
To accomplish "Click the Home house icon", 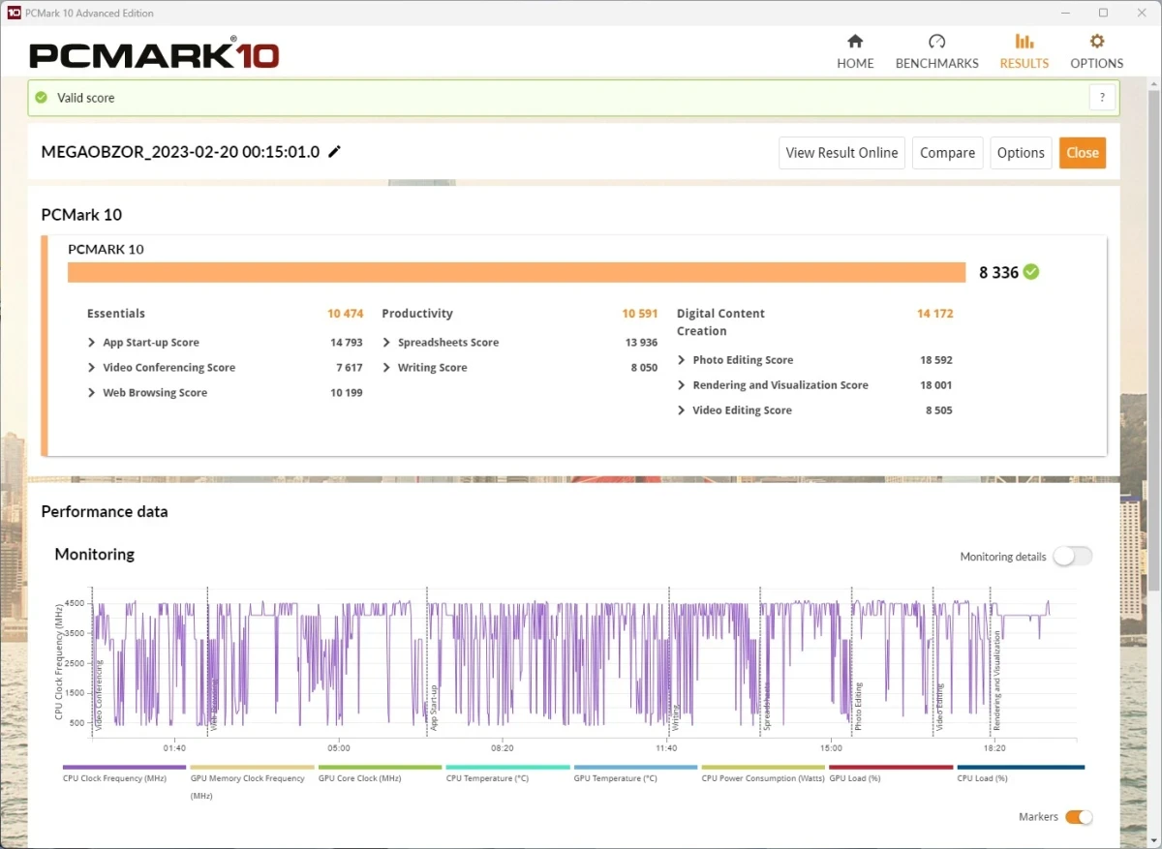I will click(855, 42).
